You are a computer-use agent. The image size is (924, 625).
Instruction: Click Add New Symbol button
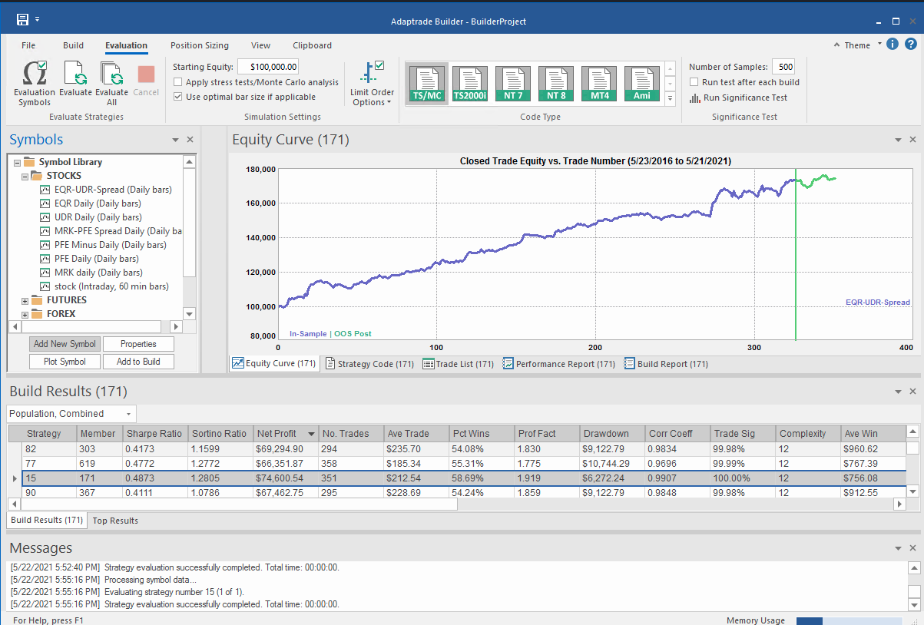coord(65,344)
